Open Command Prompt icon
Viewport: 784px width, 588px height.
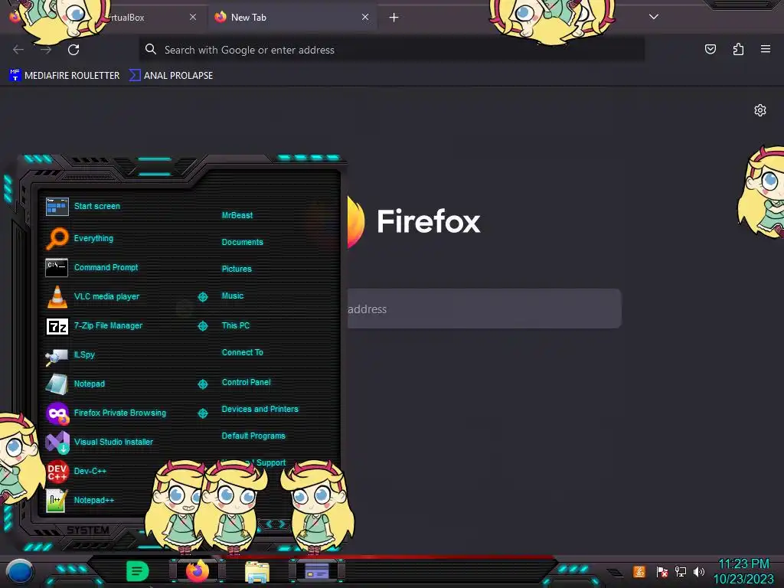57,267
